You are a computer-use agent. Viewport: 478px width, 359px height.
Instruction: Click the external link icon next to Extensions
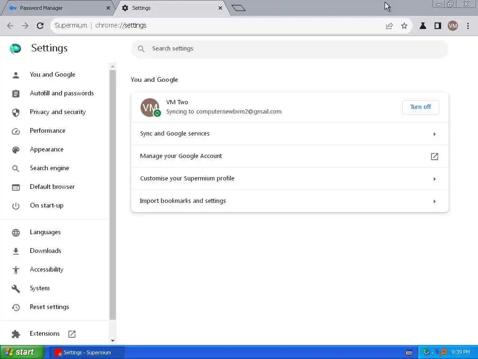coord(72,334)
